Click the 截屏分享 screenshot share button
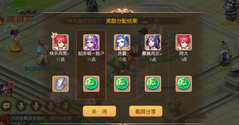Viewport: 239px width, 125px height. (146, 111)
